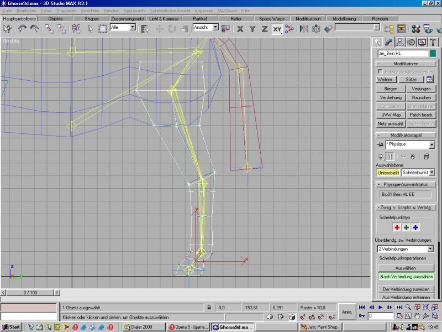This screenshot has width=442, height=332.
Task: Switch to the Modifikatoren toolbar tab
Action: 308,18
